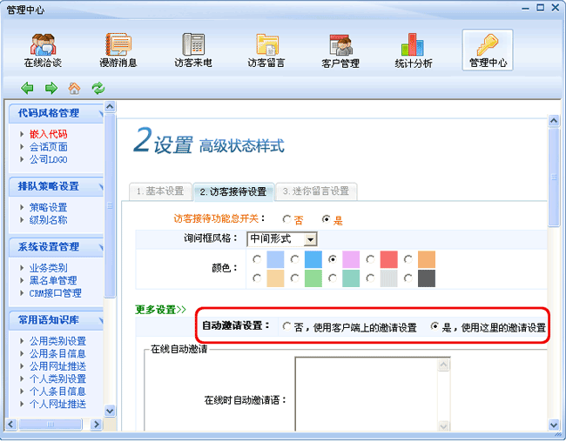
Task: Open 公用网址推送 in sidebar
Action: click(x=57, y=366)
